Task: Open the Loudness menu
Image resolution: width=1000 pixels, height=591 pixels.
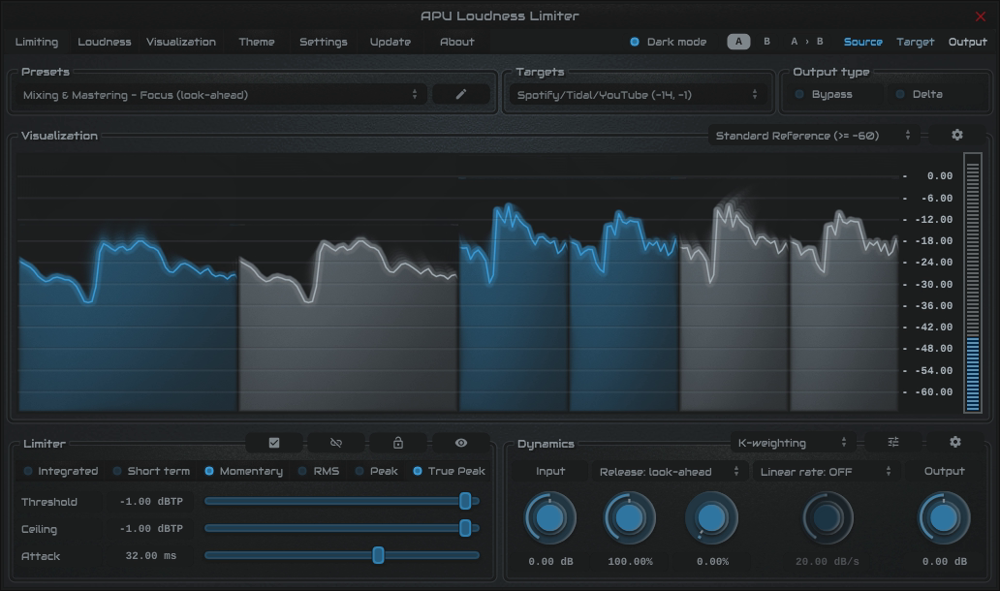Action: tap(104, 42)
